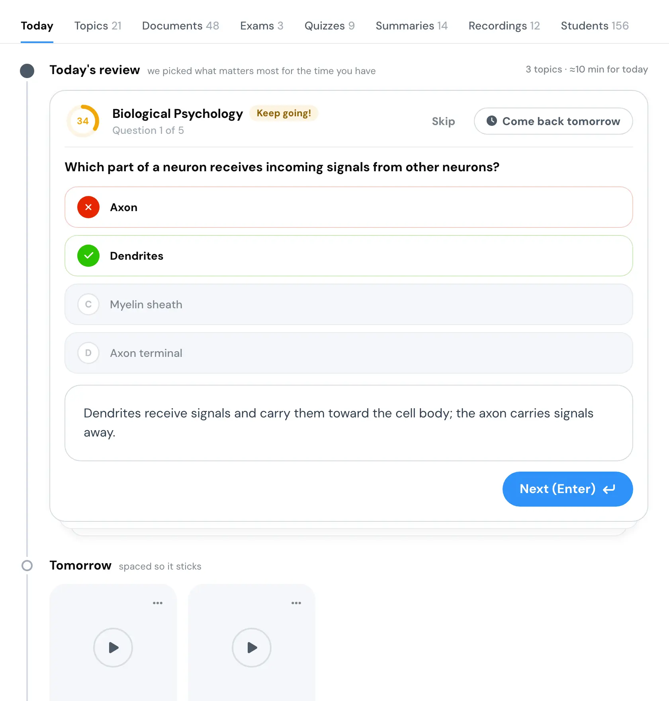Go to next question with Next (Enter)
Viewport: 669px width, 701px height.
(568, 489)
